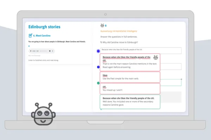Play the Caroline audio recording
Image resolution: width=211 pixels, height=140 pixels.
tap(31, 51)
